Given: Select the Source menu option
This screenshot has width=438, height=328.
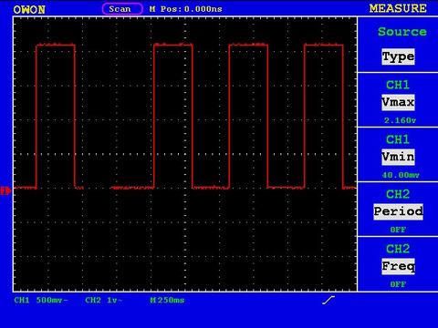Looking at the screenshot, I should point(402,32).
